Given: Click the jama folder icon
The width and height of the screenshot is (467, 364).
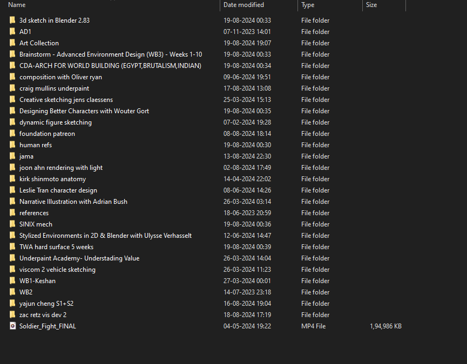Looking at the screenshot, I should [x=12, y=156].
